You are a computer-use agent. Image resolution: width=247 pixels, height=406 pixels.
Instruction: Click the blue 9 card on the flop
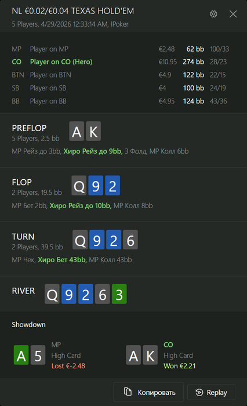tap(96, 186)
